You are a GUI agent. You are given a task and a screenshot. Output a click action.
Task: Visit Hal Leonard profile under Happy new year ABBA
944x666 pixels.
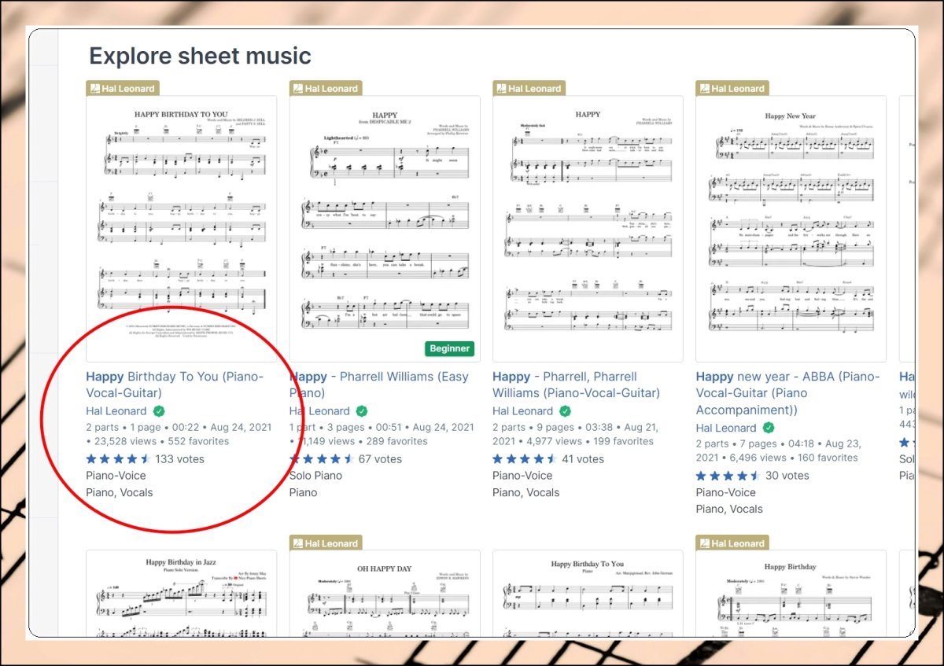pos(725,428)
